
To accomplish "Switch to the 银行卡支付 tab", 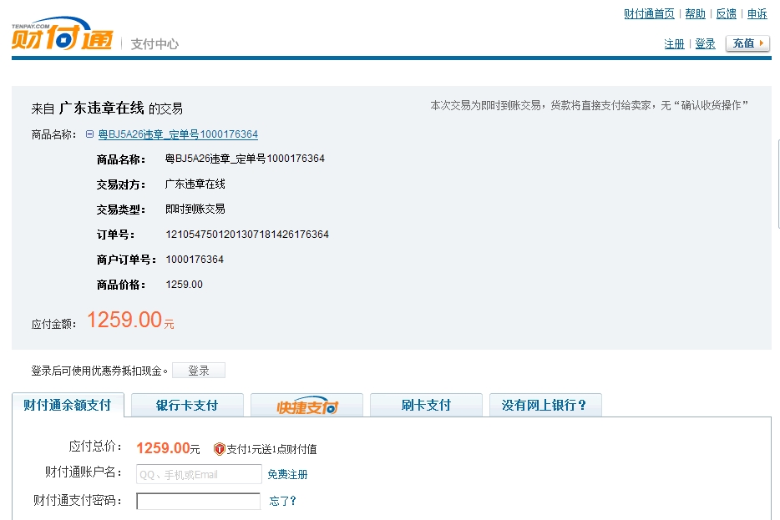I will click(x=187, y=405).
